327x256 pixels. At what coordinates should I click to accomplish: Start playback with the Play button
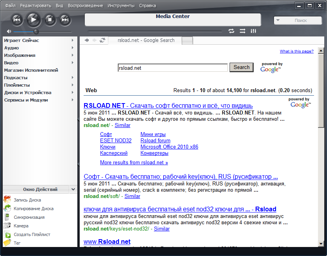tap(33, 20)
